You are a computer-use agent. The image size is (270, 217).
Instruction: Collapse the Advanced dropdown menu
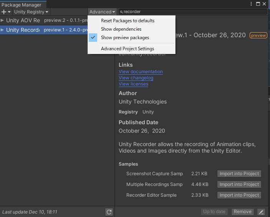[x=102, y=12]
